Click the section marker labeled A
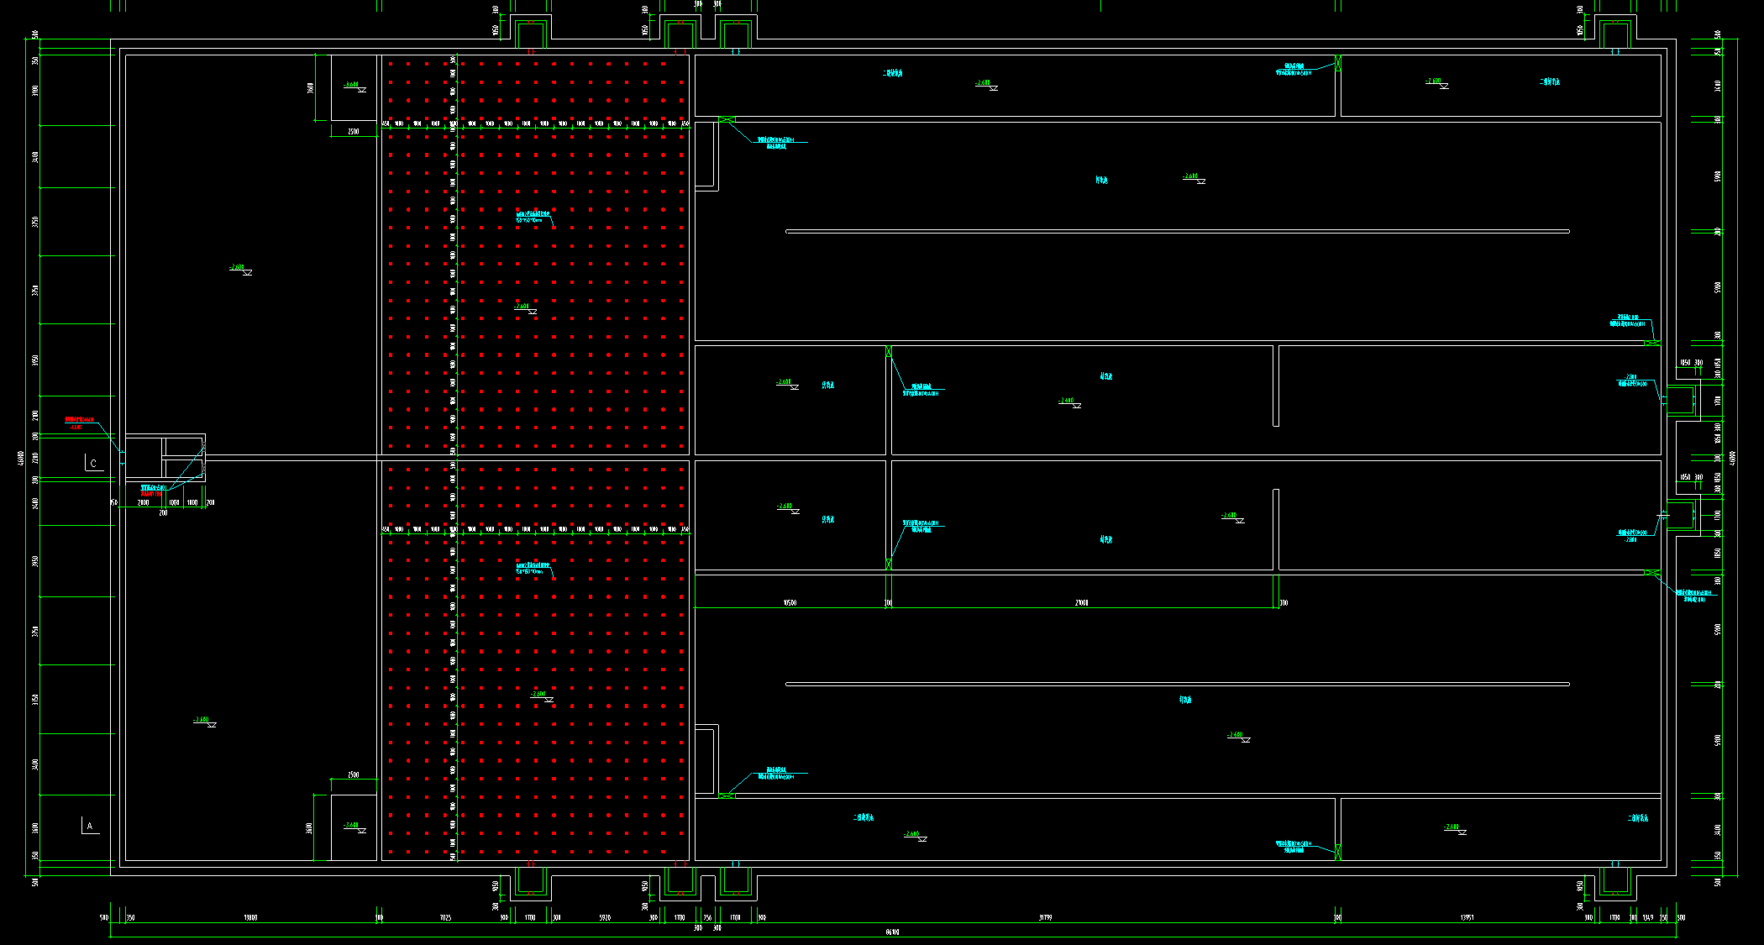 tap(90, 827)
